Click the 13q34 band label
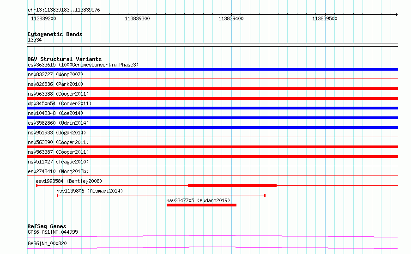 35,40
